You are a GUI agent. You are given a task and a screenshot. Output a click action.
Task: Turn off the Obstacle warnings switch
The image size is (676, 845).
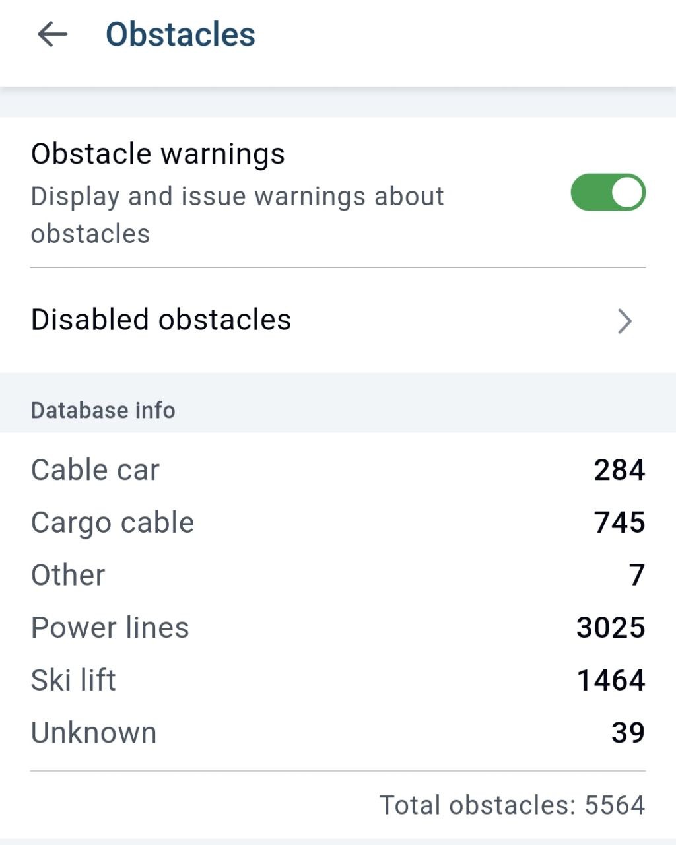pyautogui.click(x=608, y=192)
